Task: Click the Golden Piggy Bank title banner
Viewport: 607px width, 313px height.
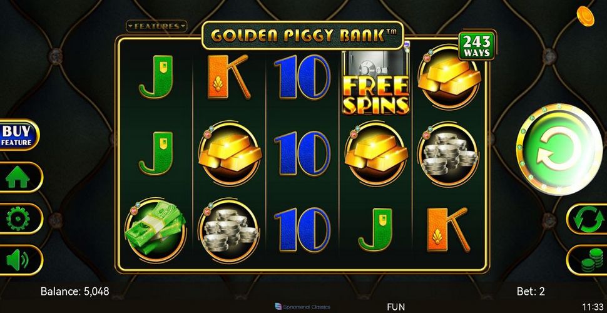Action: point(303,36)
